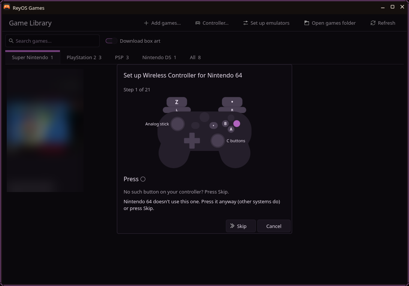Click the B button on controller diagram
Image resolution: width=409 pixels, height=286 pixels.
pos(225,124)
